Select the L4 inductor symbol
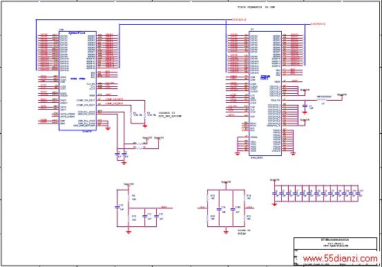382x267 pixels. click(322, 100)
